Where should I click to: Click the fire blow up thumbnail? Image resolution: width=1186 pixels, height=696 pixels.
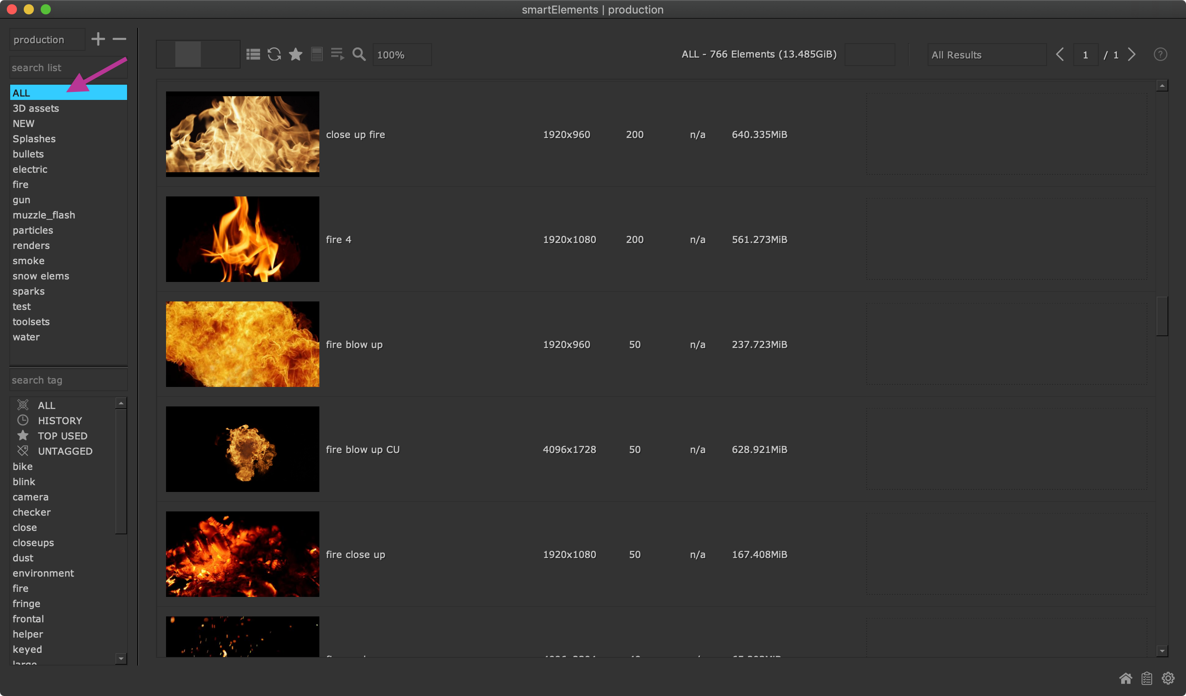coord(242,344)
